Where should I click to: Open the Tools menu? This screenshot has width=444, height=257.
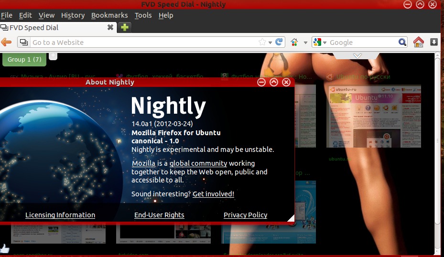[x=143, y=15]
